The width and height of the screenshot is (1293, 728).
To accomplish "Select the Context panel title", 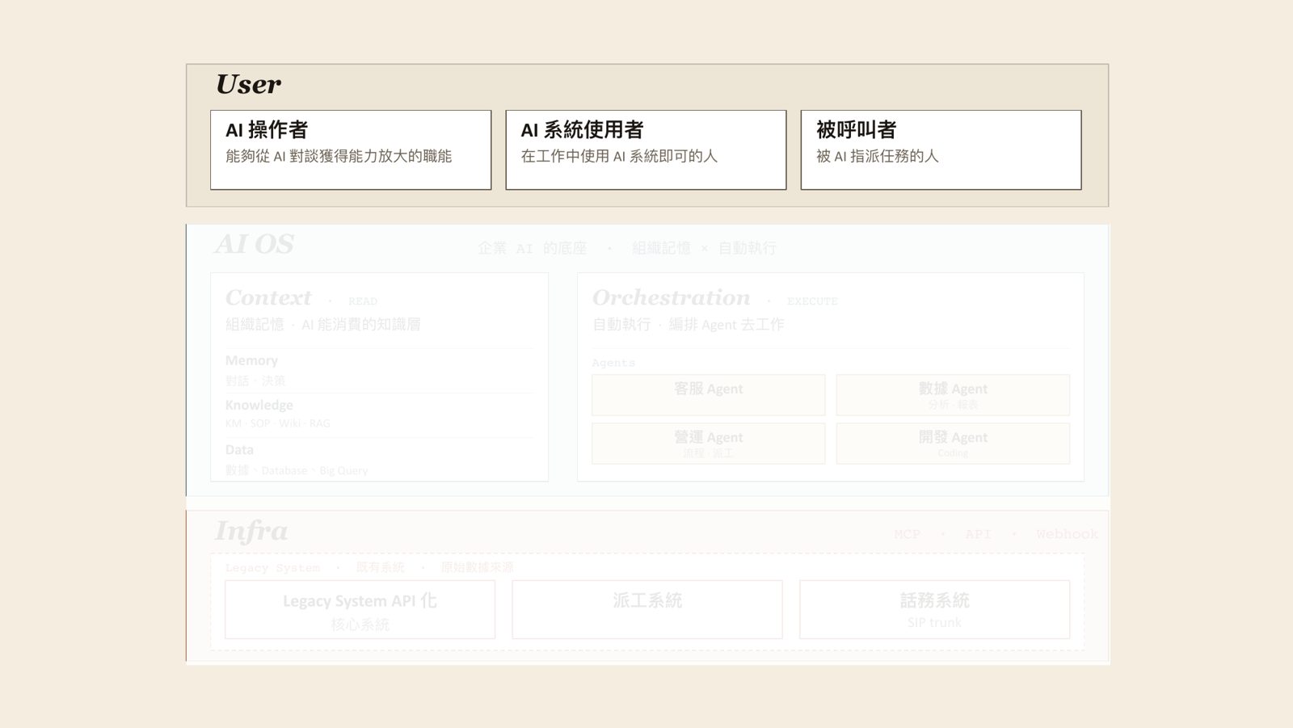I will coord(268,297).
